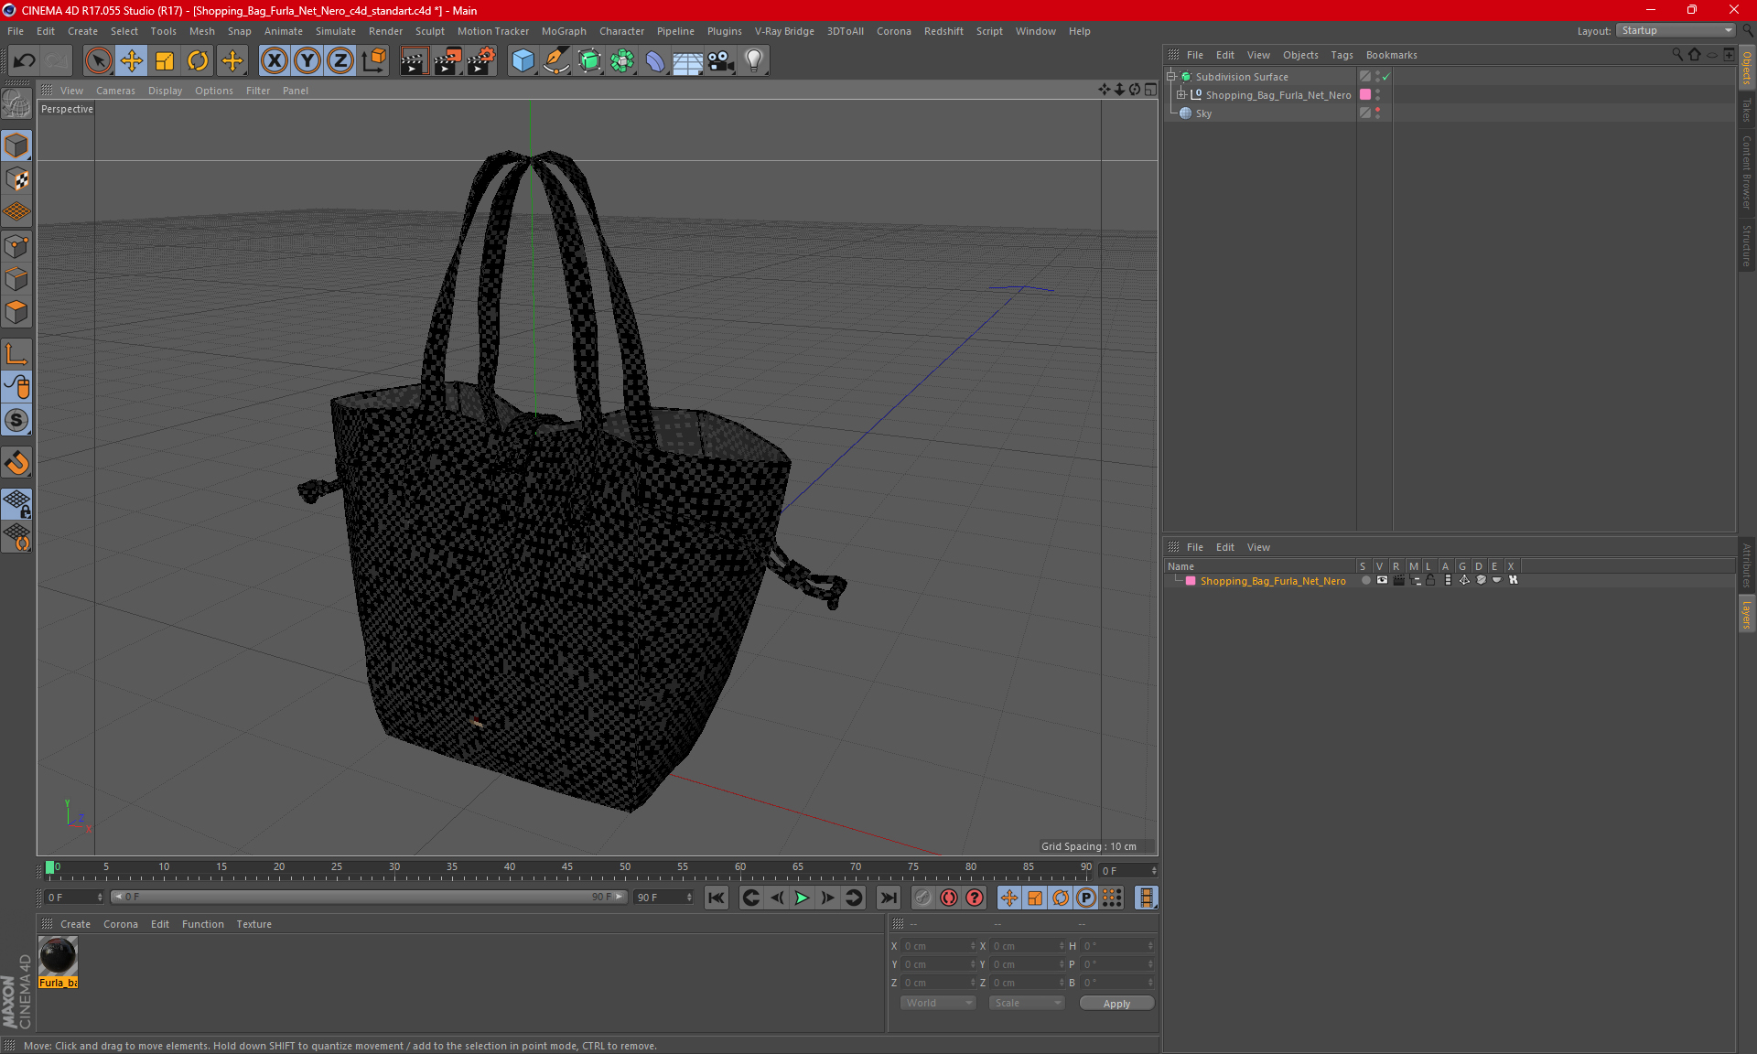The width and height of the screenshot is (1757, 1054).
Task: Open the Layout Startup dropdown
Action: tap(1676, 30)
